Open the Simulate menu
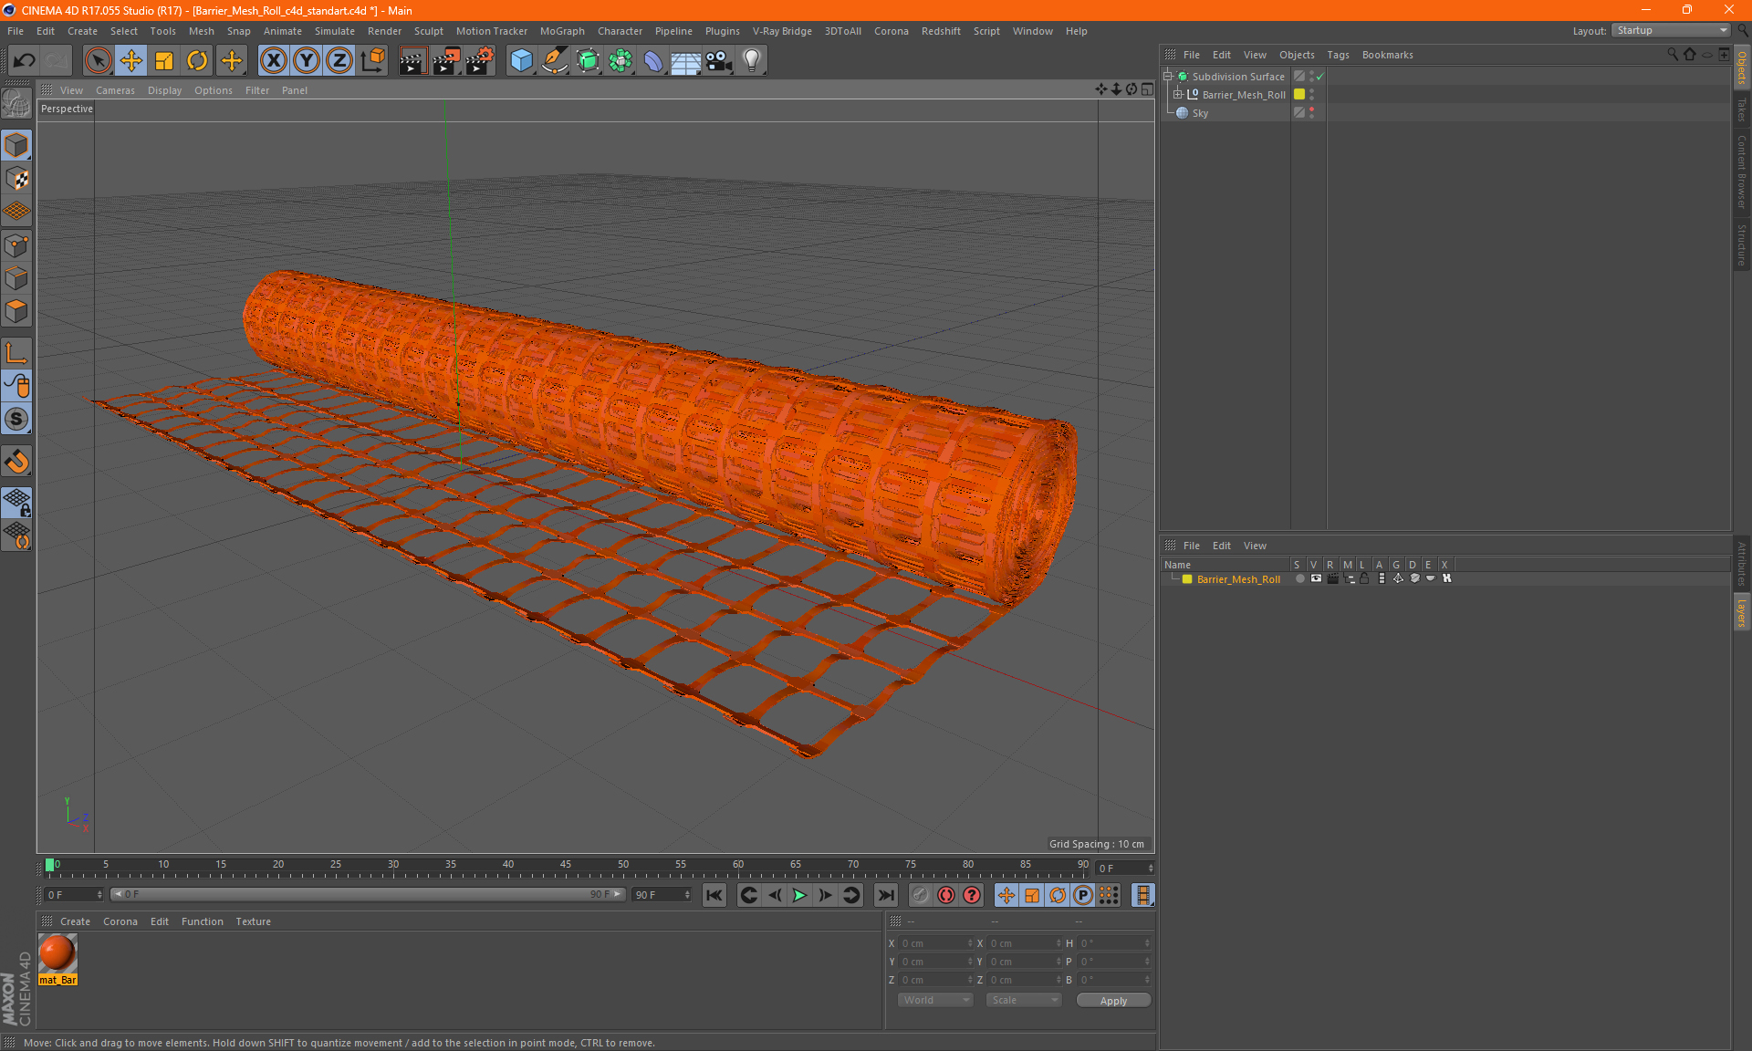Screen dimensions: 1752x1051 pos(335,31)
